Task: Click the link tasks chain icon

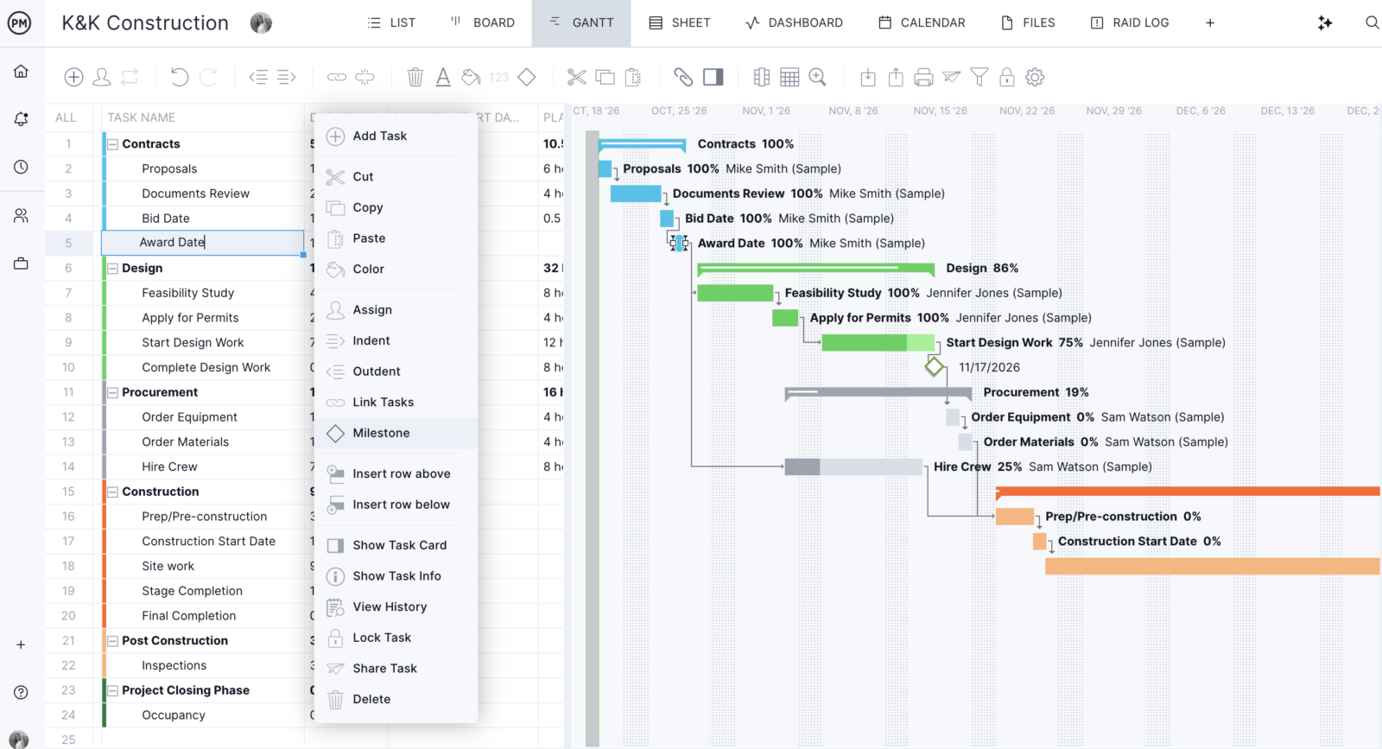Action: tap(337, 78)
